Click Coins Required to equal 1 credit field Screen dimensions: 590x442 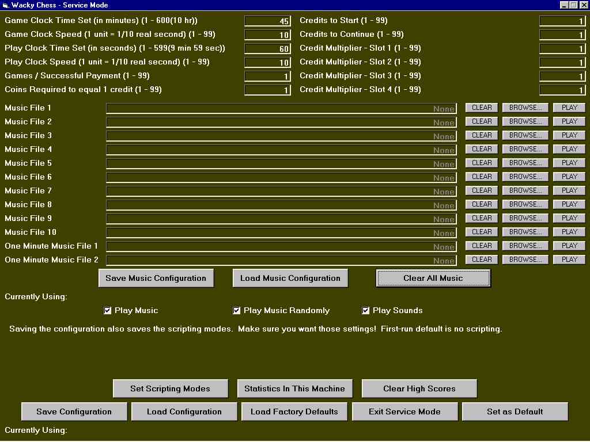pyautogui.click(x=267, y=90)
